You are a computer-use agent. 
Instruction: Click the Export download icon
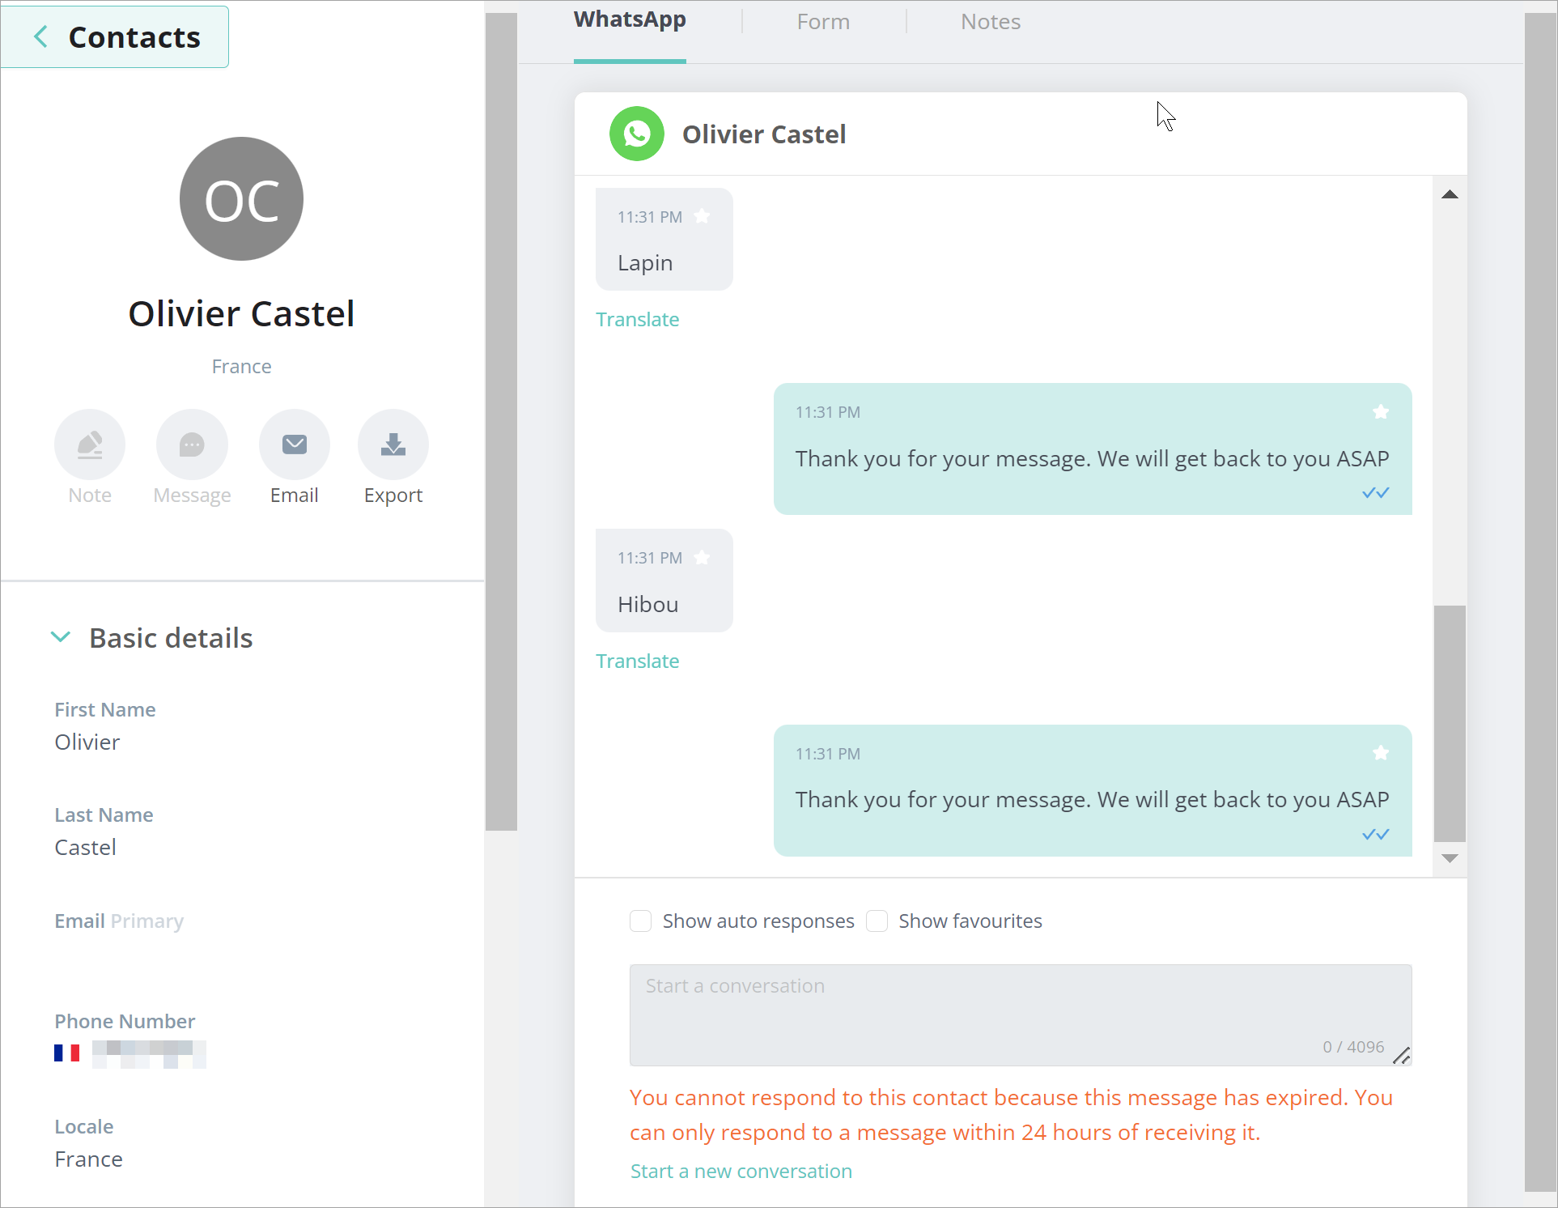click(x=393, y=444)
